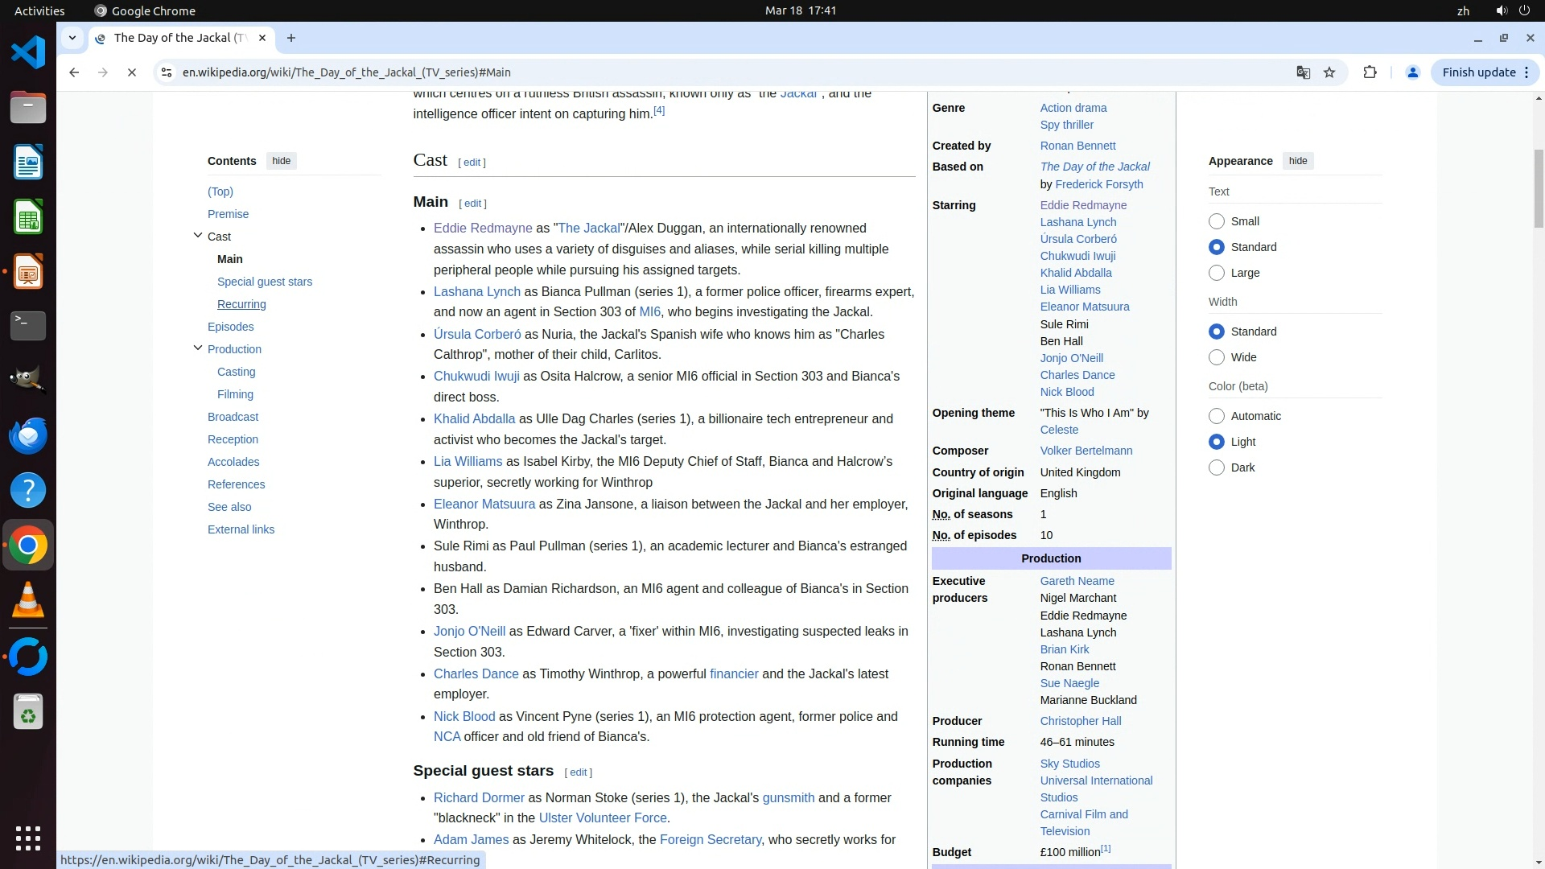The height and width of the screenshot is (869, 1545).
Task: Open tab search dropdown arrow
Action: pyautogui.click(x=72, y=38)
